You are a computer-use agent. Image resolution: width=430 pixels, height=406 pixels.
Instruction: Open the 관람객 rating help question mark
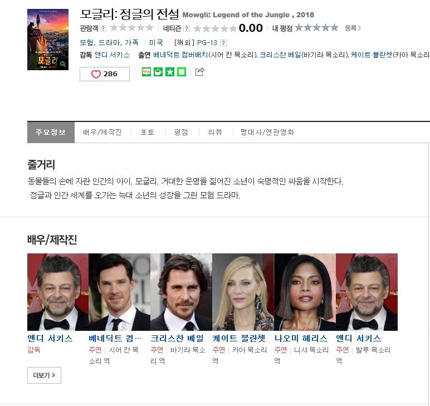click(103, 28)
